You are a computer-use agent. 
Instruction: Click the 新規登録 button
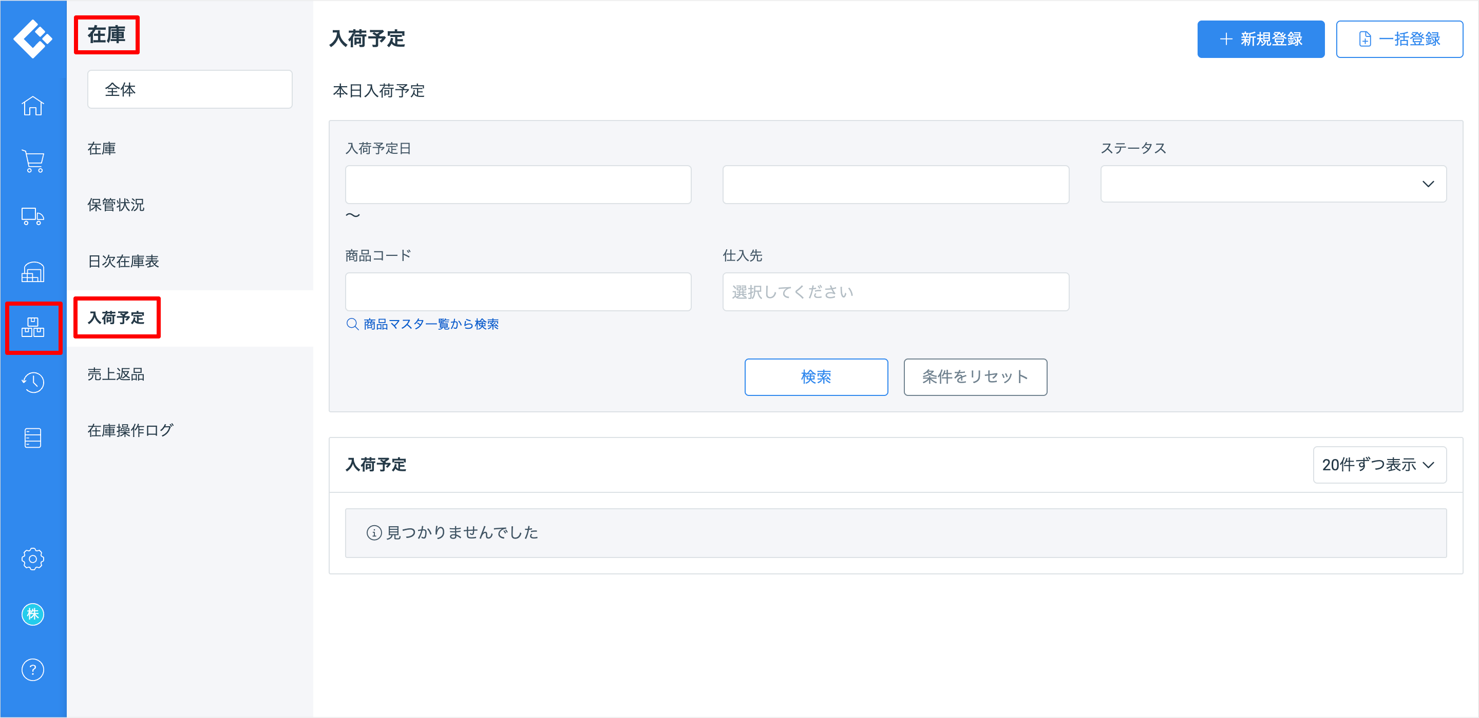coord(1260,39)
